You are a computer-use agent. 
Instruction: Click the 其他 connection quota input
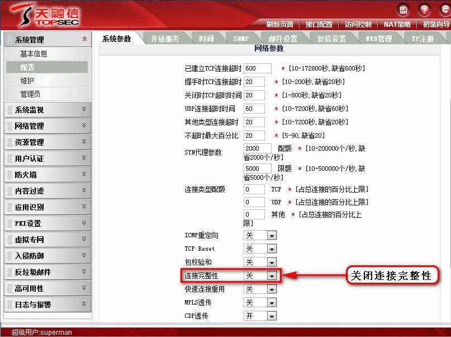tap(254, 214)
